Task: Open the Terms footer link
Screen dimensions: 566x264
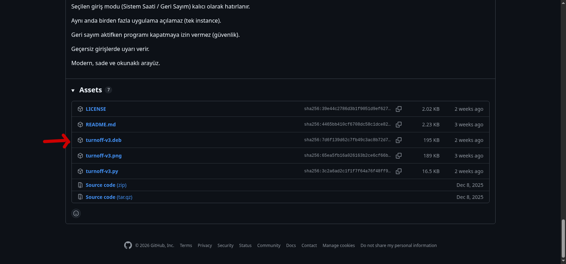Action: [x=186, y=246]
